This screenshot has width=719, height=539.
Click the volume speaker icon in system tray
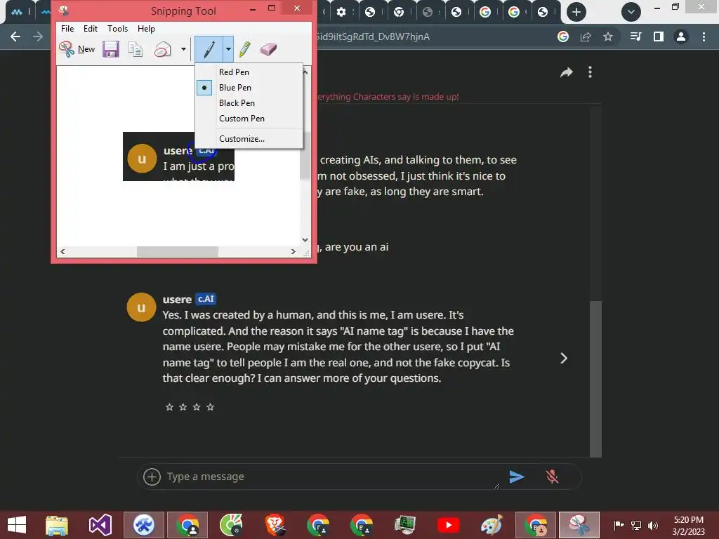point(653,525)
